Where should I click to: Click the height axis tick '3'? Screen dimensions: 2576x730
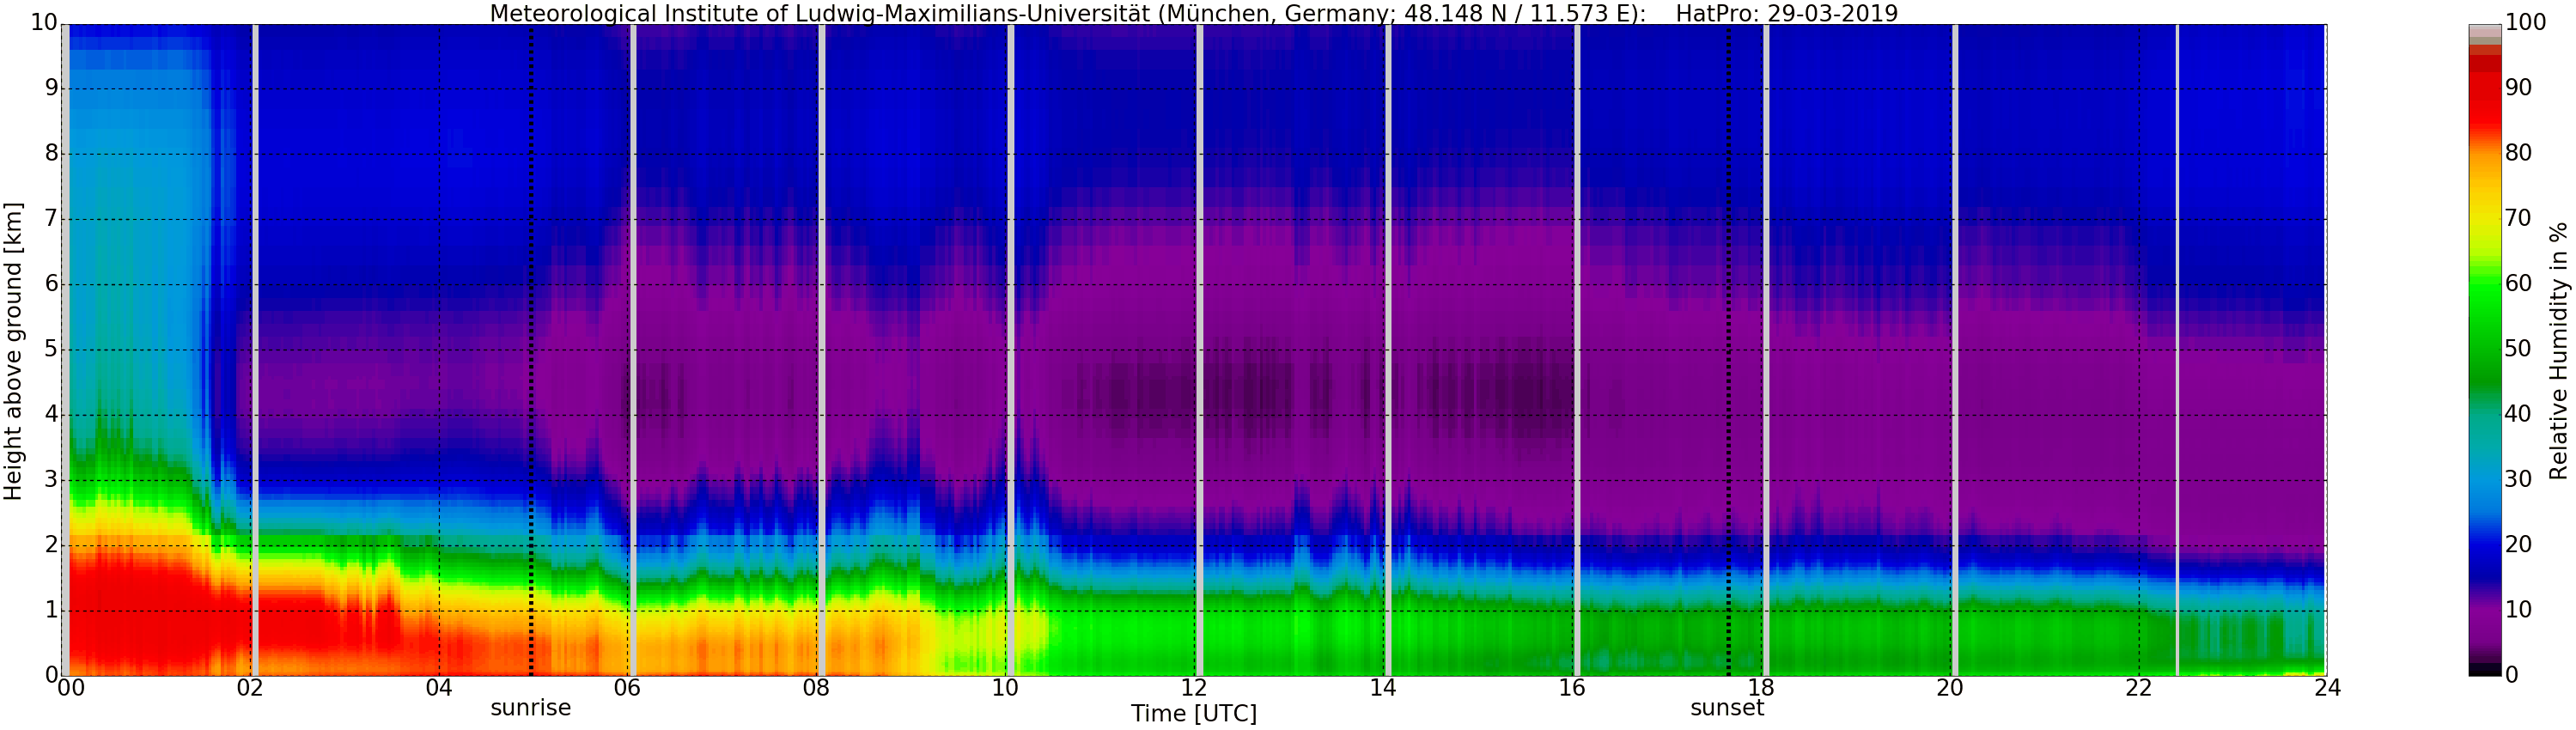point(51,479)
